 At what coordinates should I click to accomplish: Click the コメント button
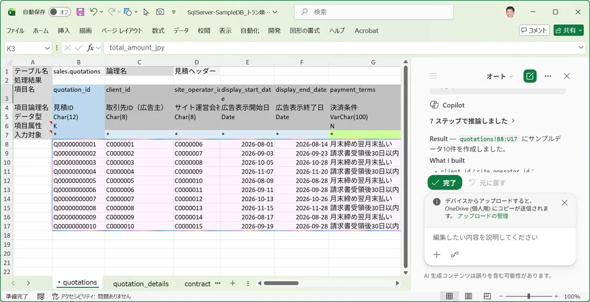point(534,31)
